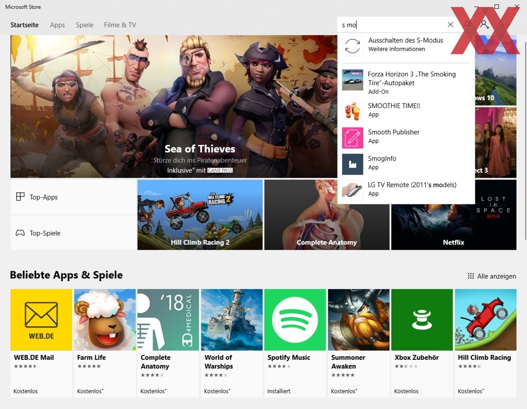Viewport: 527px width, 409px height.
Task: Click the WEB.DE Mail title text
Action: [34, 357]
